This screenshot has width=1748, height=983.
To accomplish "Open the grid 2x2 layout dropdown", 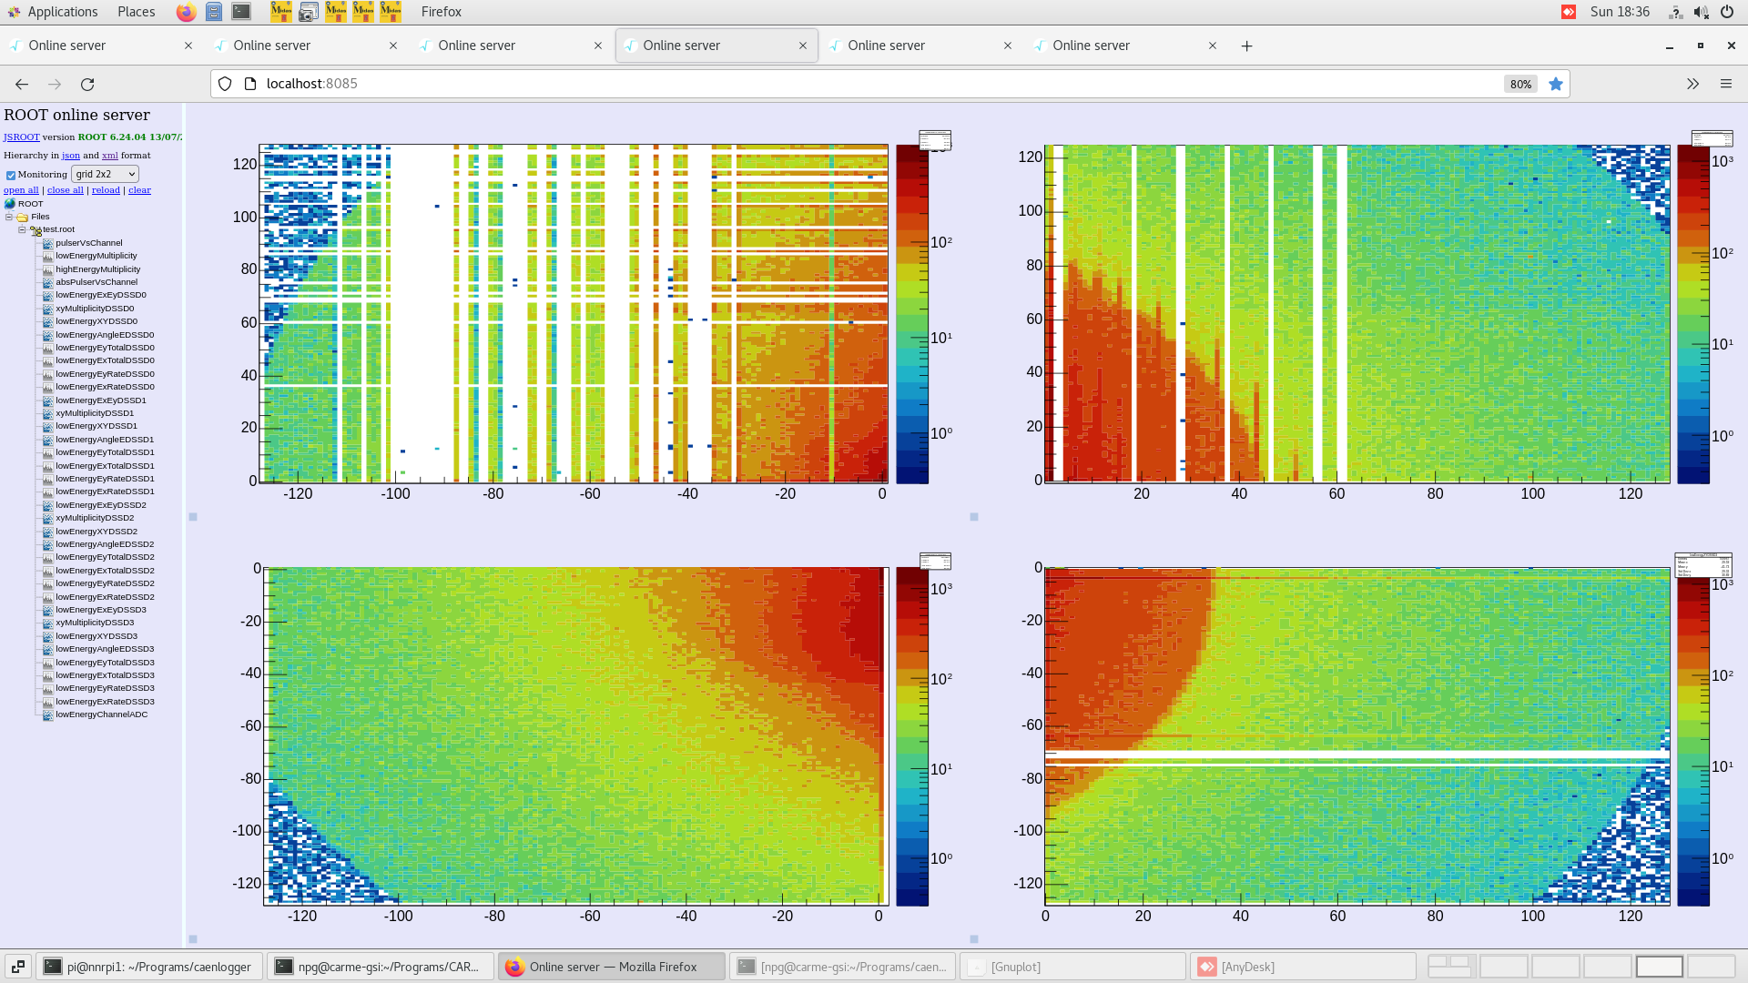I will click(105, 174).
